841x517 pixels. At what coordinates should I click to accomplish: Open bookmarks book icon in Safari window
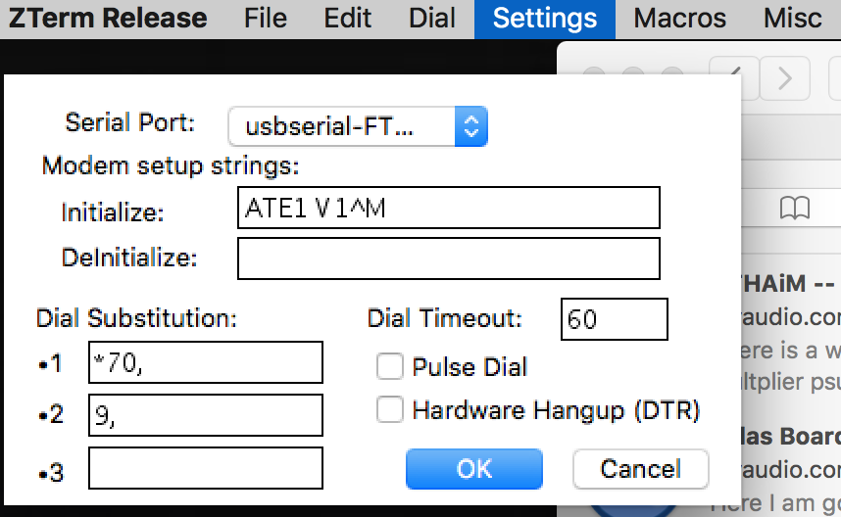click(x=794, y=208)
